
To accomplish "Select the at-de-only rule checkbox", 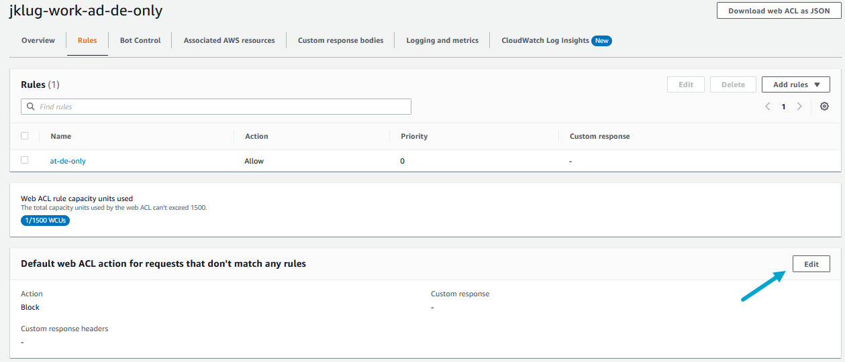I will pos(25,160).
